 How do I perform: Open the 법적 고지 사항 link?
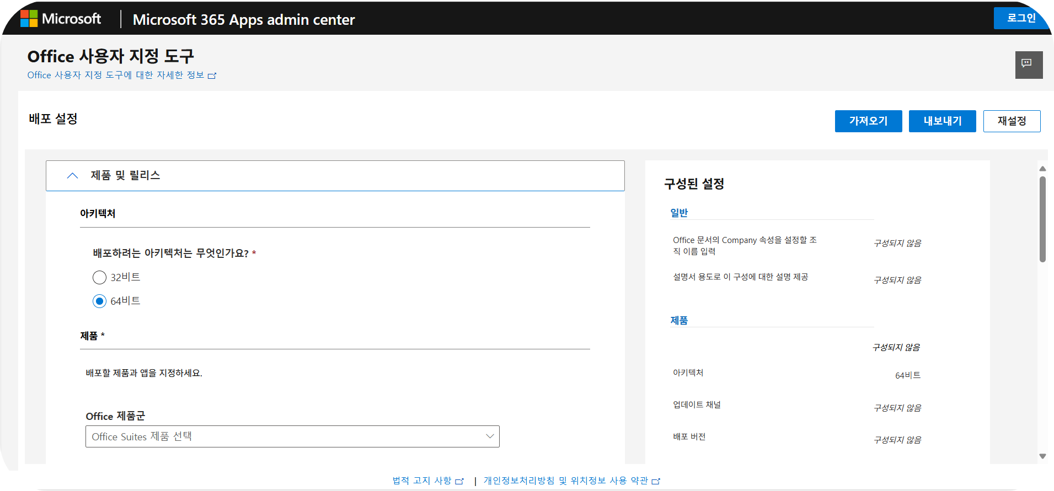coord(427,481)
